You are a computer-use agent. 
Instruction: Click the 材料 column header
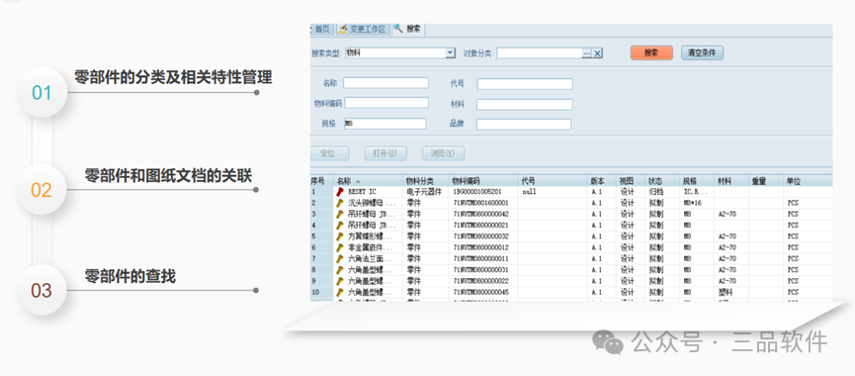731,181
